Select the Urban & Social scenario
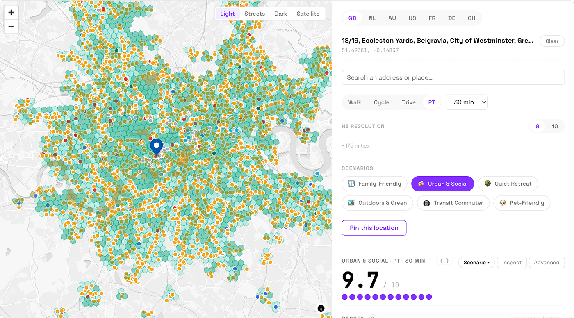574x318 pixels. [x=442, y=184]
